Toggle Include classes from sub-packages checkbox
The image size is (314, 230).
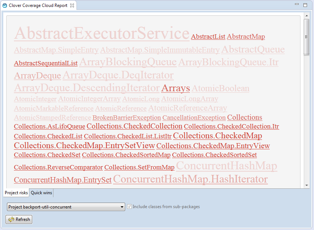click(x=129, y=207)
